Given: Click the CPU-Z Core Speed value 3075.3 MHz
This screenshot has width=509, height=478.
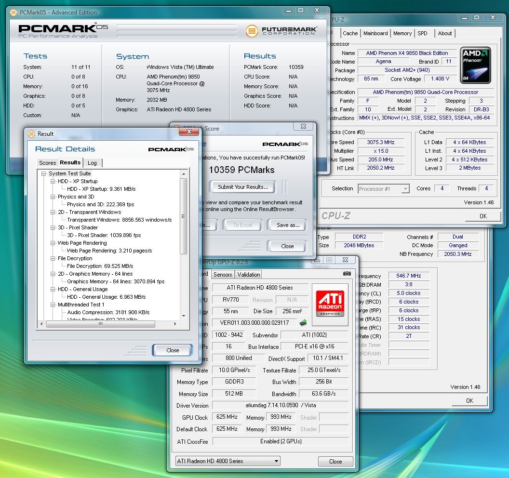Looking at the screenshot, I should (x=380, y=142).
